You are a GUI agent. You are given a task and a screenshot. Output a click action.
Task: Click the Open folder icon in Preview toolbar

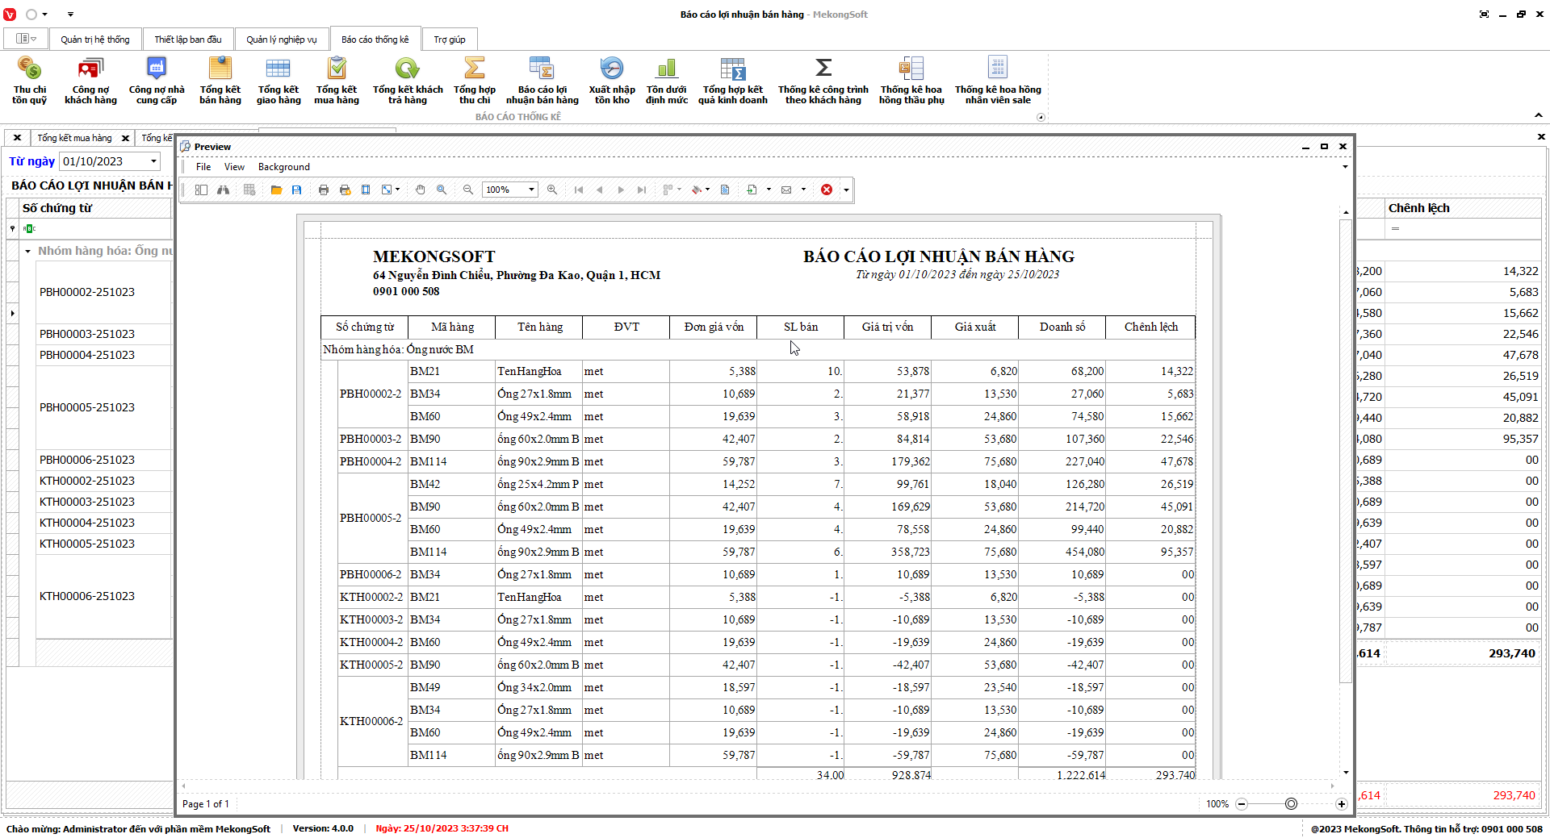point(276,190)
